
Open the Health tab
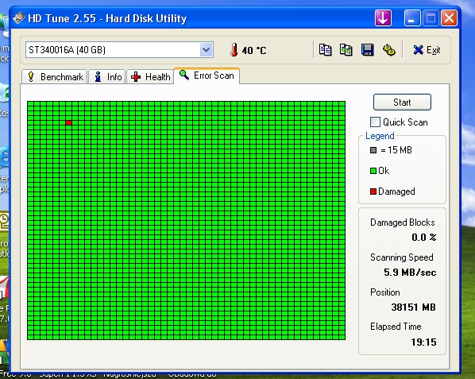[x=150, y=76]
